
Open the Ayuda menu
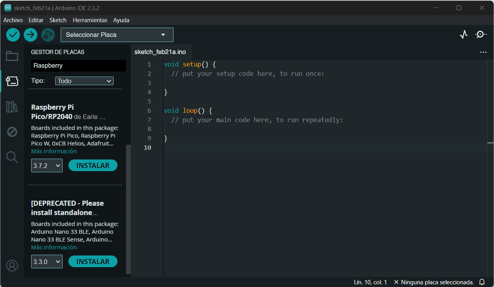tap(121, 20)
